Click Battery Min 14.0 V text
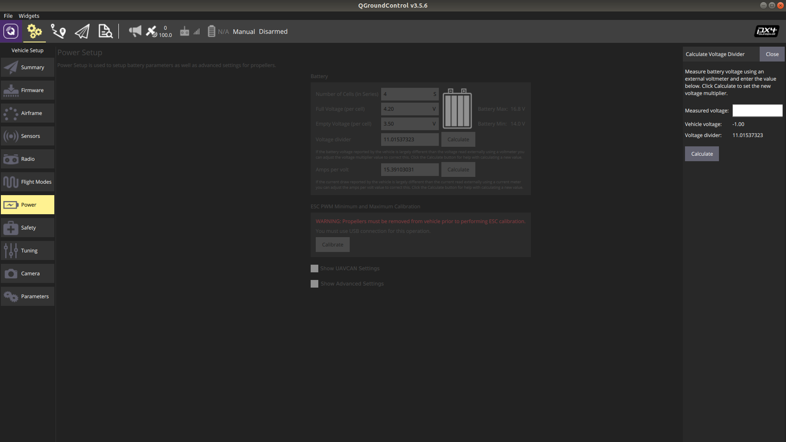 click(501, 124)
